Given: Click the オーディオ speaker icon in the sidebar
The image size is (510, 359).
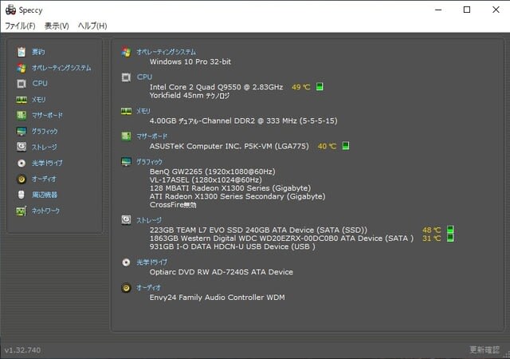Looking at the screenshot, I should (x=22, y=179).
